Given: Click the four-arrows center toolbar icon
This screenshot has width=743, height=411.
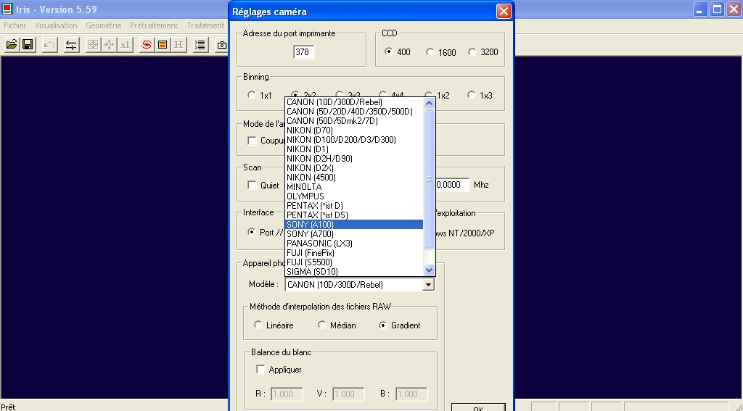Looking at the screenshot, I should 109,44.
